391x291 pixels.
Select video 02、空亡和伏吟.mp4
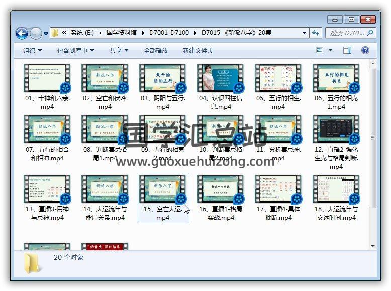click(x=105, y=87)
